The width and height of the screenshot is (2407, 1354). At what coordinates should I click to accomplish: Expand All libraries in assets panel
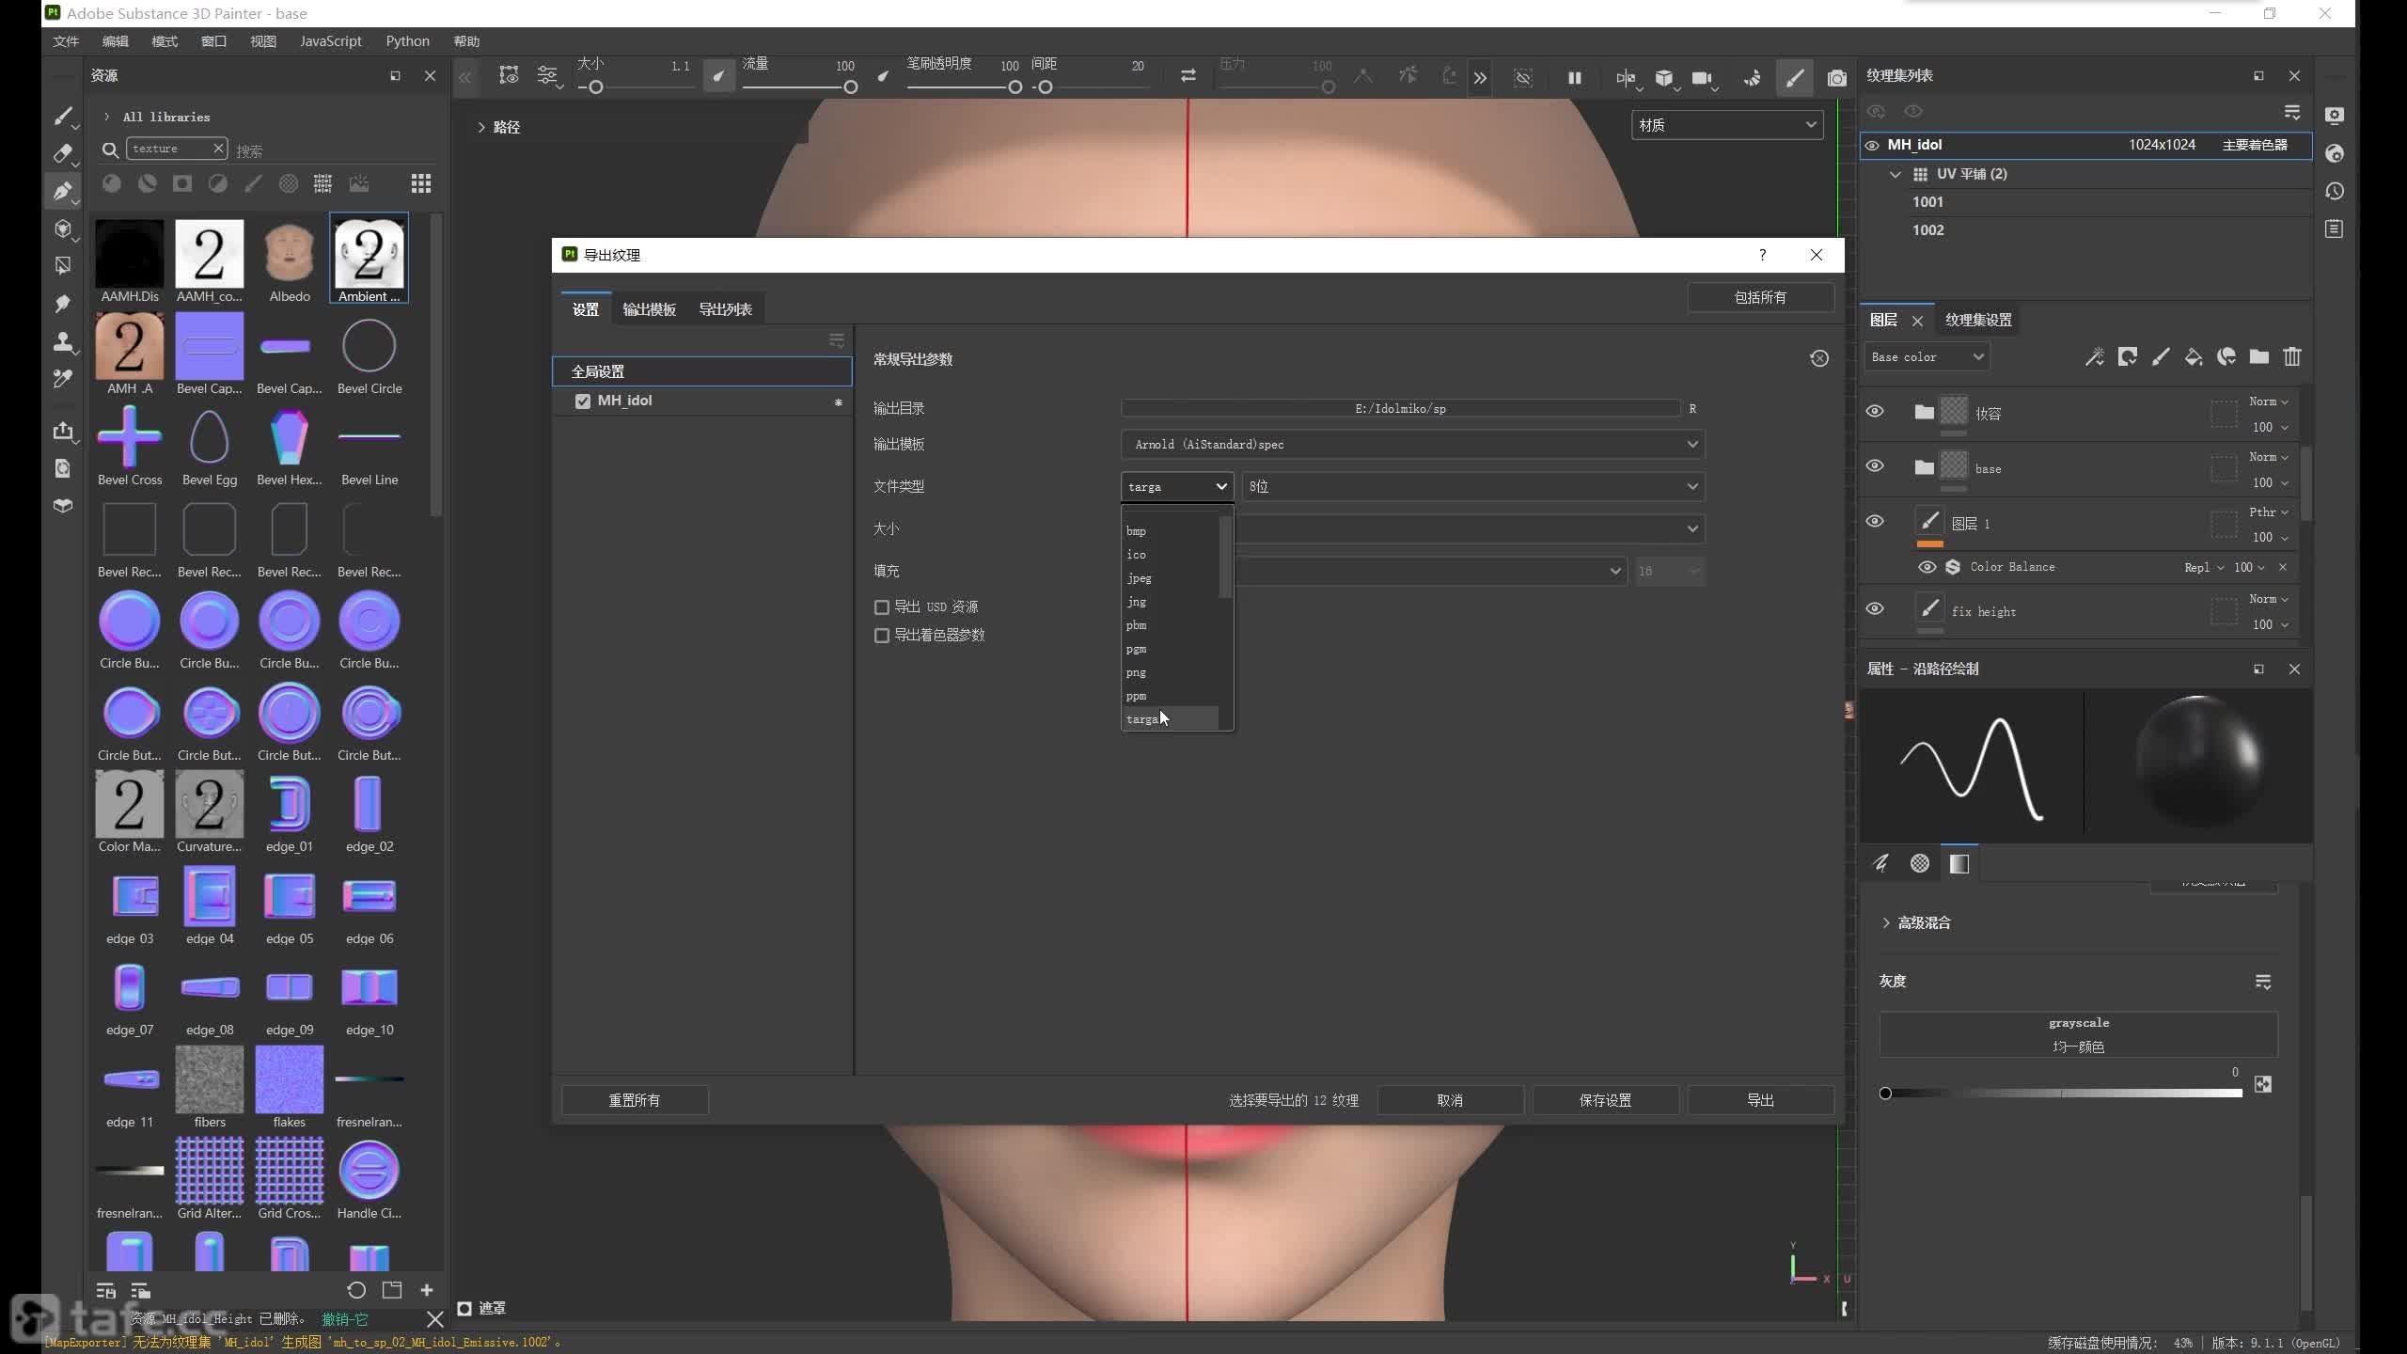coord(106,117)
